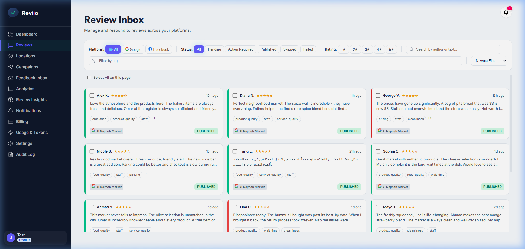Filter status by Skipped
Image resolution: width=525 pixels, height=249 pixels.
tap(290, 49)
